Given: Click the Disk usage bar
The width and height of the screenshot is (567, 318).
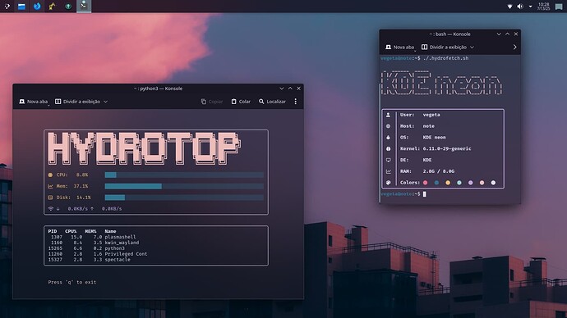Looking at the screenshot, I should (184, 198).
